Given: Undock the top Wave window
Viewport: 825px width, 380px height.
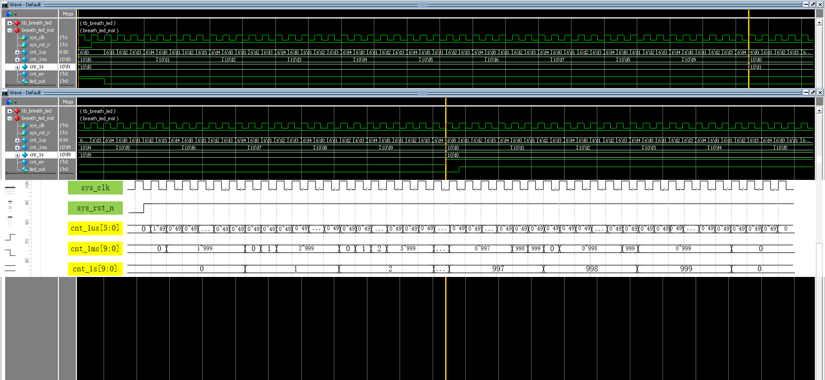Looking at the screenshot, I should (x=813, y=4).
